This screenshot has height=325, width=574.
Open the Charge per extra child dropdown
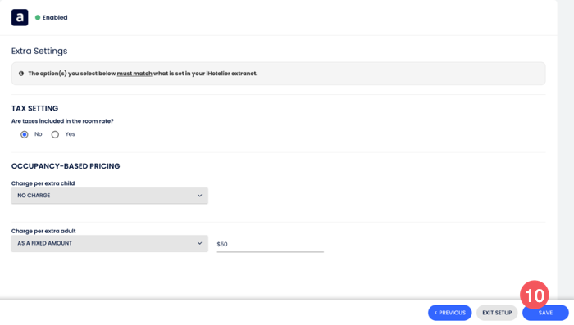tap(109, 196)
